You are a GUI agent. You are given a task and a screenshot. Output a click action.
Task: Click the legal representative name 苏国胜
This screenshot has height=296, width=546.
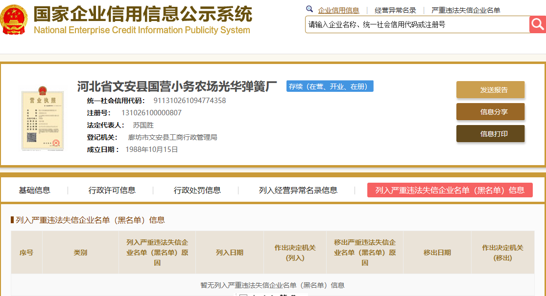143,125
